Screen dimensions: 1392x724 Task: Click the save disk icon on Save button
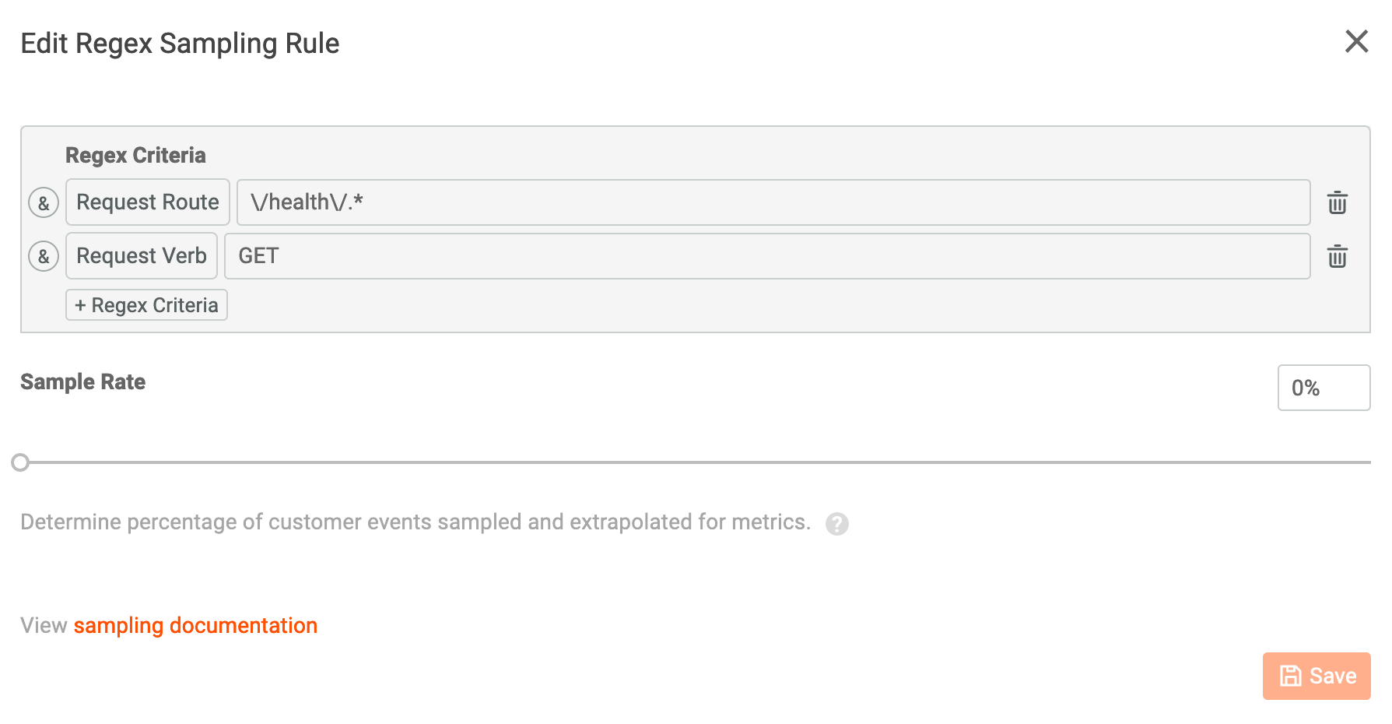point(1291,676)
